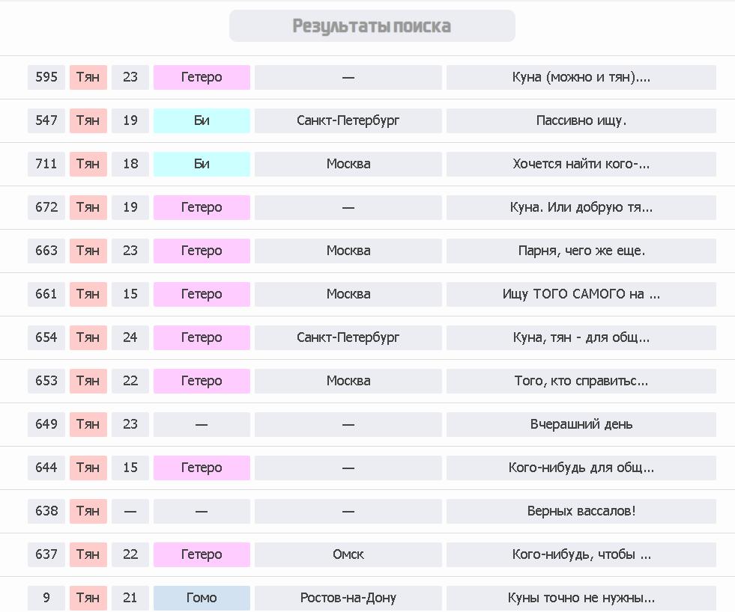Open "Того, кто справитьс..." entry
This screenshot has height=612, width=735.
click(x=581, y=381)
